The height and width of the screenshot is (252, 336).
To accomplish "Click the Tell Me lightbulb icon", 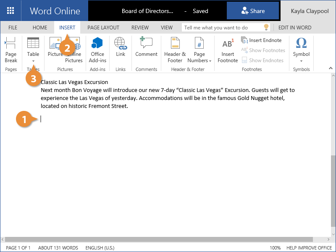I will click(266, 27).
